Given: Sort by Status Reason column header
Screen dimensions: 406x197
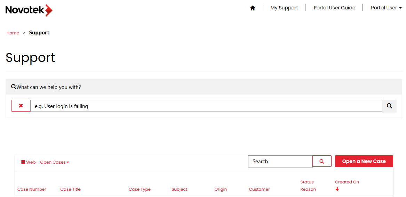Looking at the screenshot, I should tap(308, 186).
